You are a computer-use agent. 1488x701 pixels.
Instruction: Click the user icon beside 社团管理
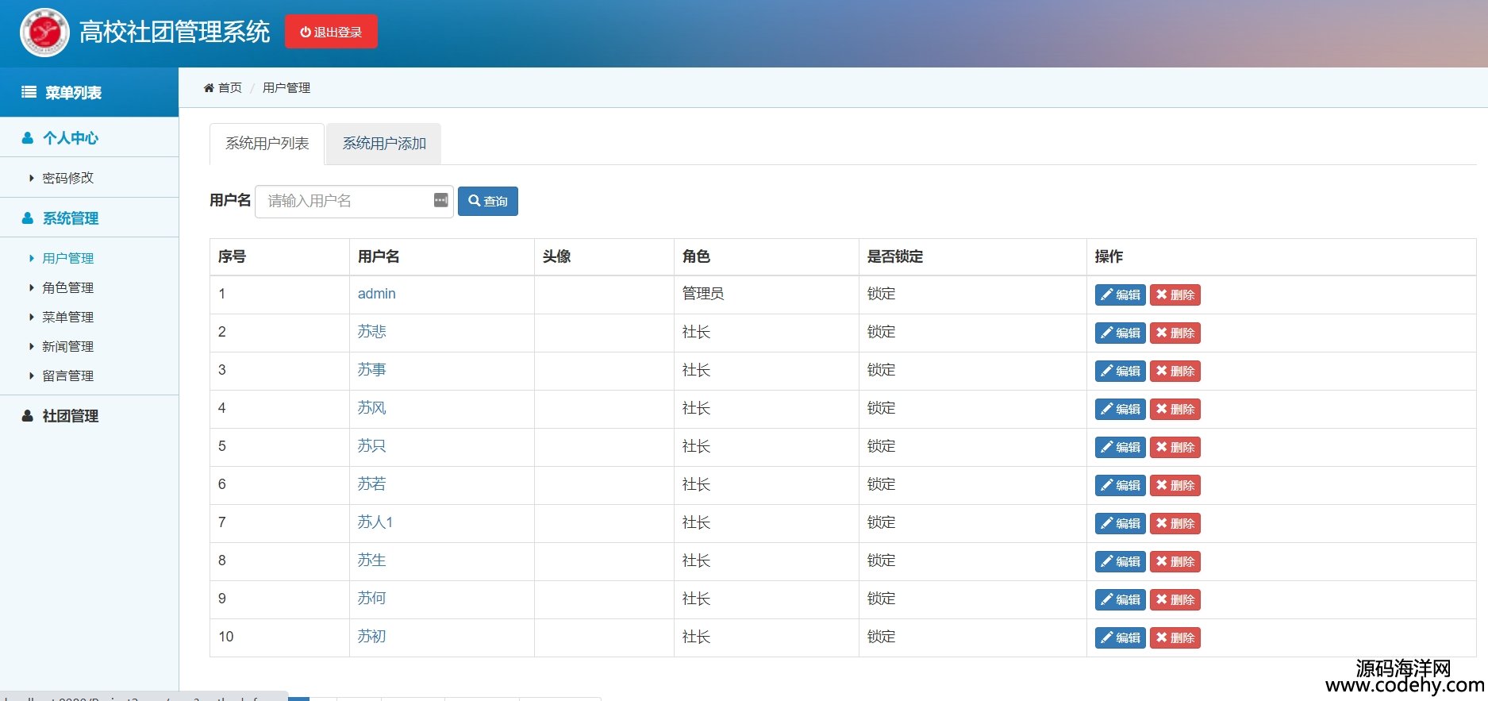[28, 416]
